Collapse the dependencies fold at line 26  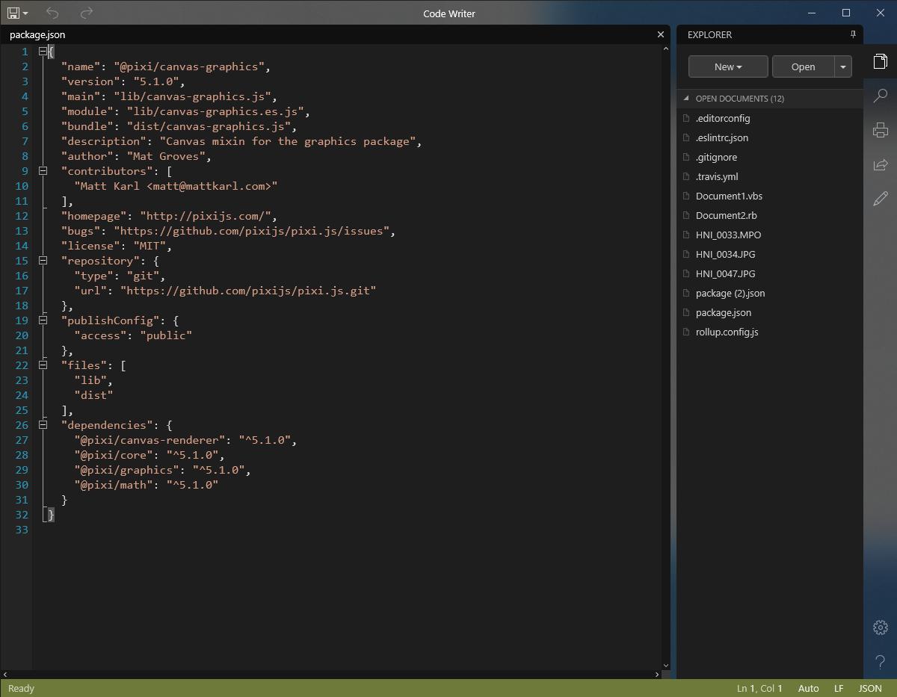[43, 425]
